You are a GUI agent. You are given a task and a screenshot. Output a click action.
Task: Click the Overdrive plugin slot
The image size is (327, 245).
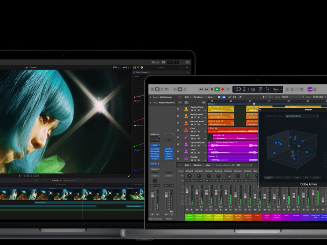click(155, 154)
